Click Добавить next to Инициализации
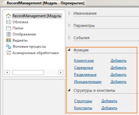The width and height of the screenshot is (139, 115). (x=118, y=82)
